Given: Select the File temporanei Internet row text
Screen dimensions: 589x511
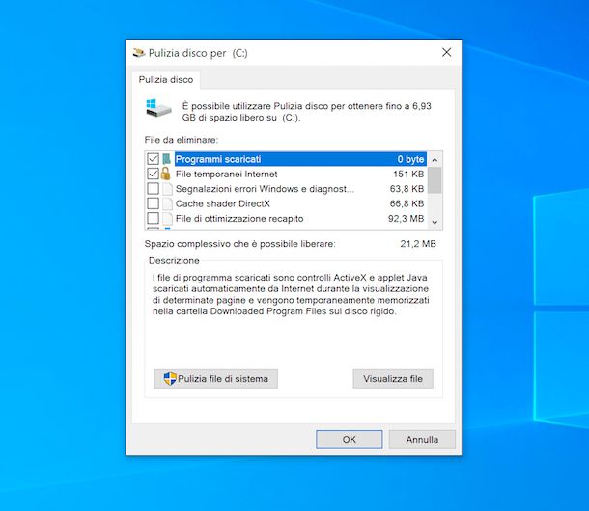Looking at the screenshot, I should point(227,175).
